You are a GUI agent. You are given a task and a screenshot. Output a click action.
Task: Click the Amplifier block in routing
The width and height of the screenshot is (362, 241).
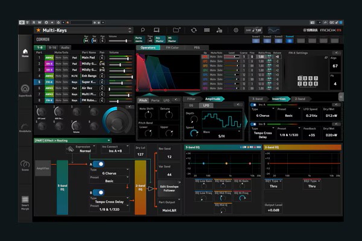point(43,169)
